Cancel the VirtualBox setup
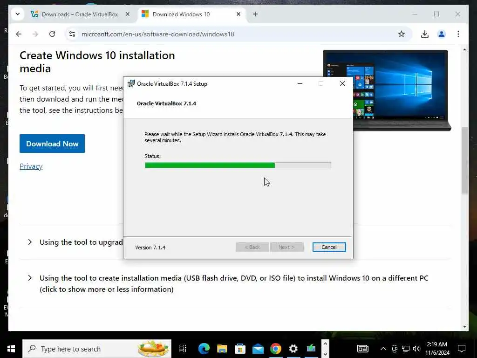The width and height of the screenshot is (477, 358). pyautogui.click(x=329, y=247)
